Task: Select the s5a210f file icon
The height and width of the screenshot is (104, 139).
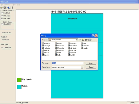Action: [69, 53]
